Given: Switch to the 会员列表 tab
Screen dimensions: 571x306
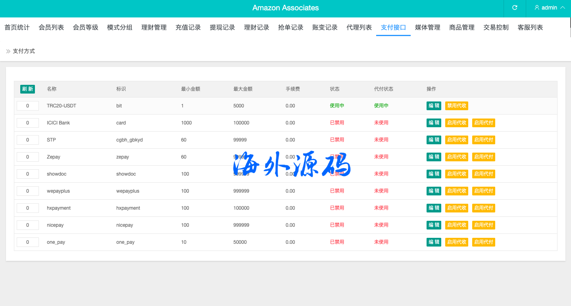Looking at the screenshot, I should point(51,27).
